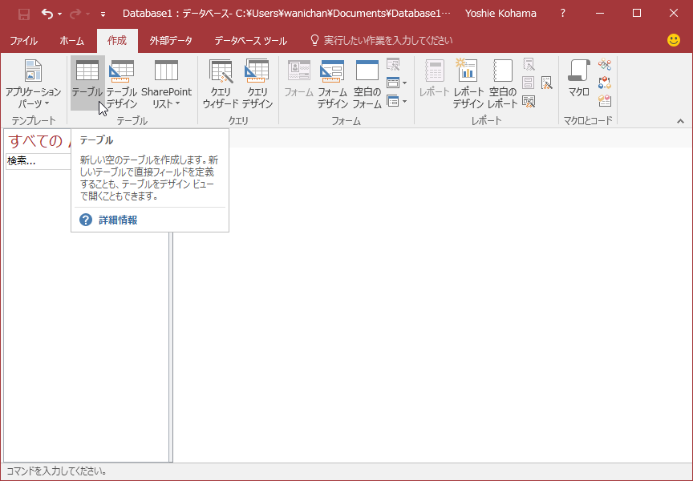Screen dimensions: 693x481
Task: Expand the SharePoint リスト dropdown
Action: [x=166, y=84]
